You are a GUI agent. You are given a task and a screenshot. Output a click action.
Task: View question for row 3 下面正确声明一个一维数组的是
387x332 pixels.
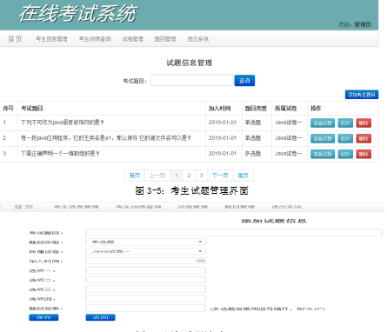click(x=323, y=154)
